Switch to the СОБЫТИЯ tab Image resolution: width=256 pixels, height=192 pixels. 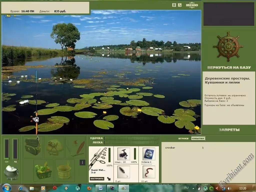tap(198, 138)
